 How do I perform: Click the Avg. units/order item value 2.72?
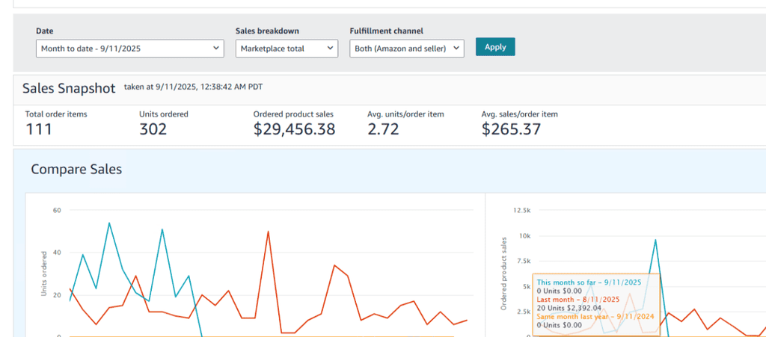[383, 129]
